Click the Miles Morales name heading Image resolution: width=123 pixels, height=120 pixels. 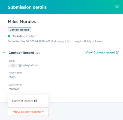point(22,22)
